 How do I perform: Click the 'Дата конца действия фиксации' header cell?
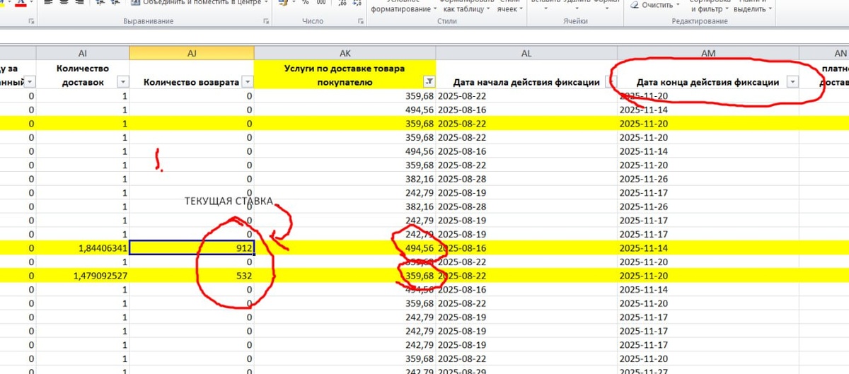pyautogui.click(x=707, y=74)
